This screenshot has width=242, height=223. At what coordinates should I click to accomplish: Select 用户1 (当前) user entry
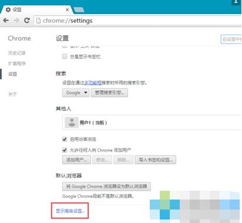[x=152, y=123]
